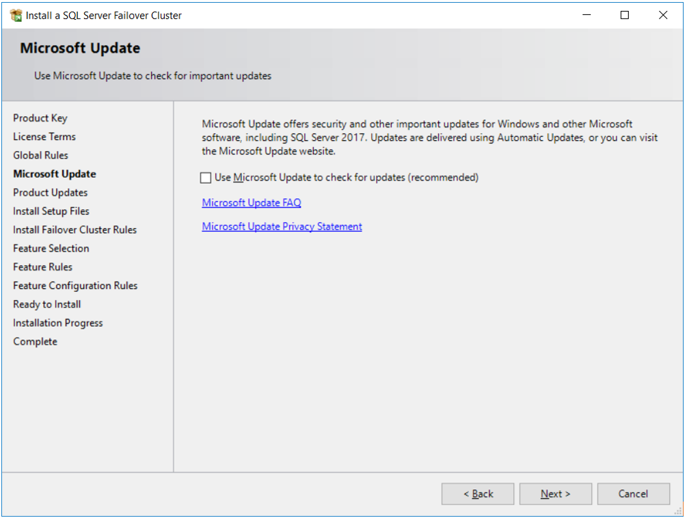Open the Microsoft Update FAQ link
This screenshot has height=518, width=687.
pyautogui.click(x=251, y=203)
